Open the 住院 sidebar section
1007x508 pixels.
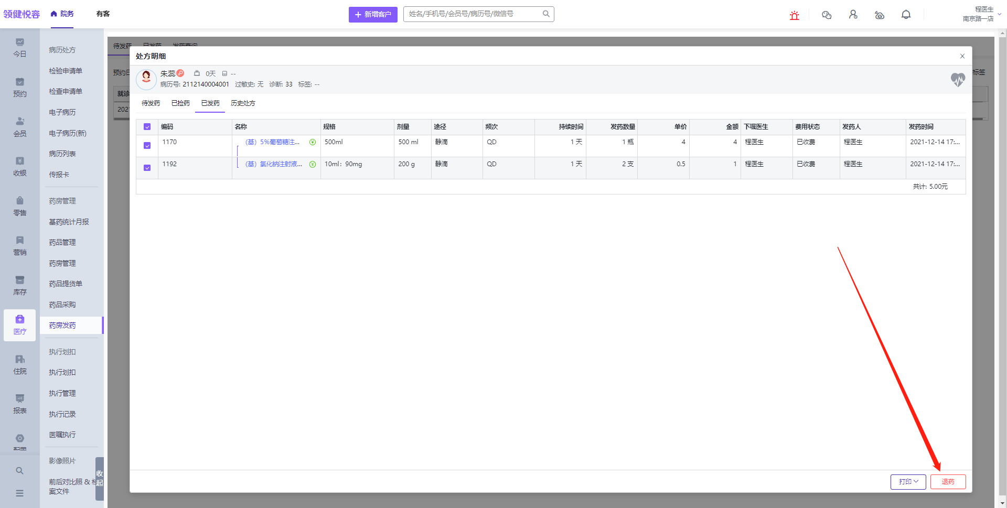tap(20, 365)
